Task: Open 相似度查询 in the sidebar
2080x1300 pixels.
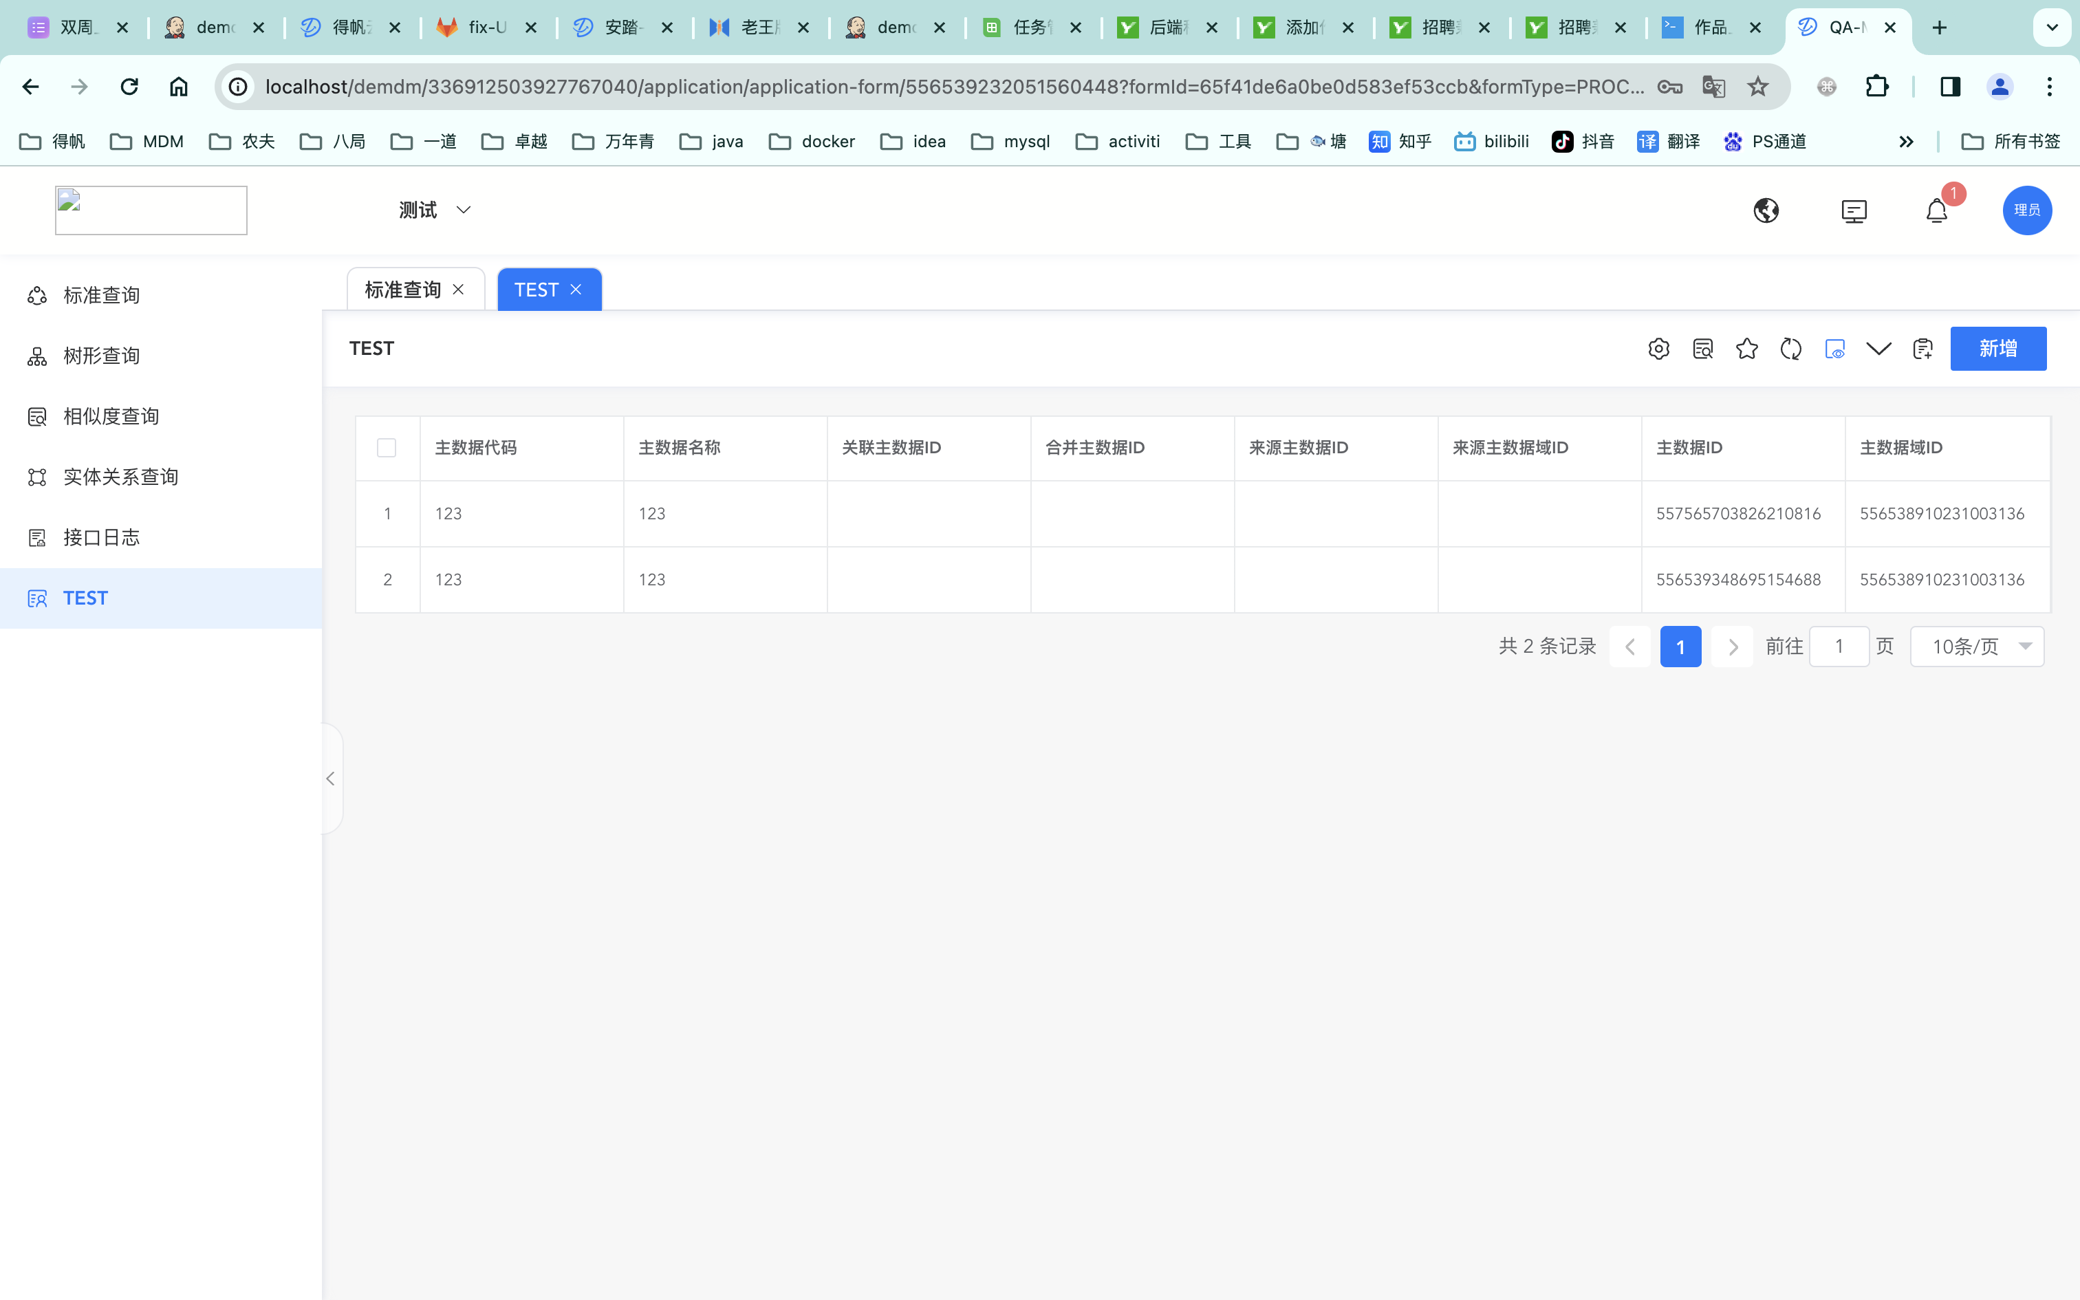Action: click(161, 416)
